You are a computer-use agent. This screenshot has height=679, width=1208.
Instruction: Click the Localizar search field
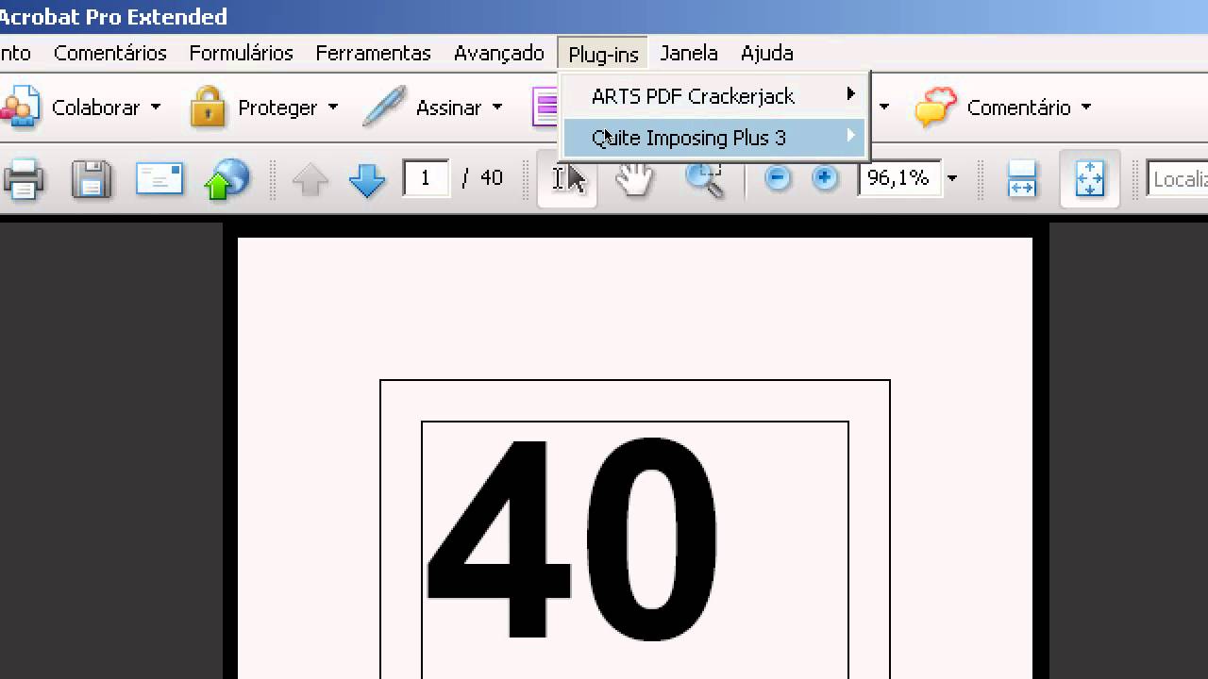click(x=1177, y=178)
